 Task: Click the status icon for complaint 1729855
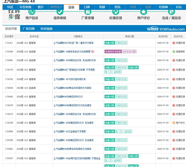pos(174,131)
